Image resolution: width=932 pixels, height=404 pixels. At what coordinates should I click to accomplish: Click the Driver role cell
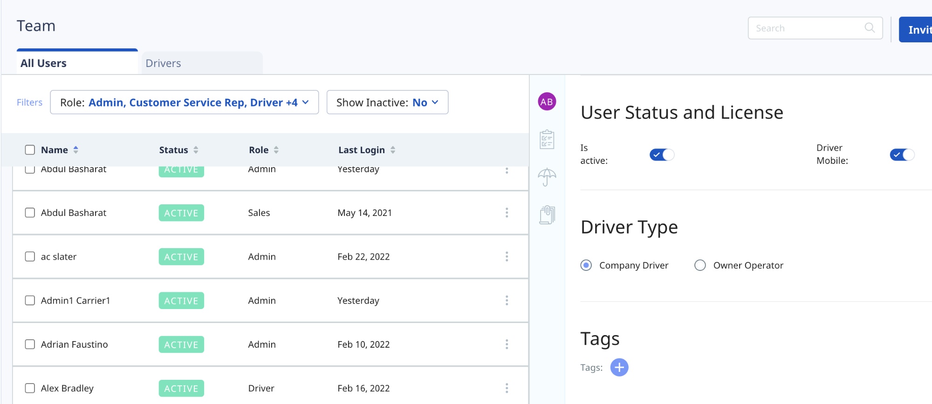pos(261,388)
